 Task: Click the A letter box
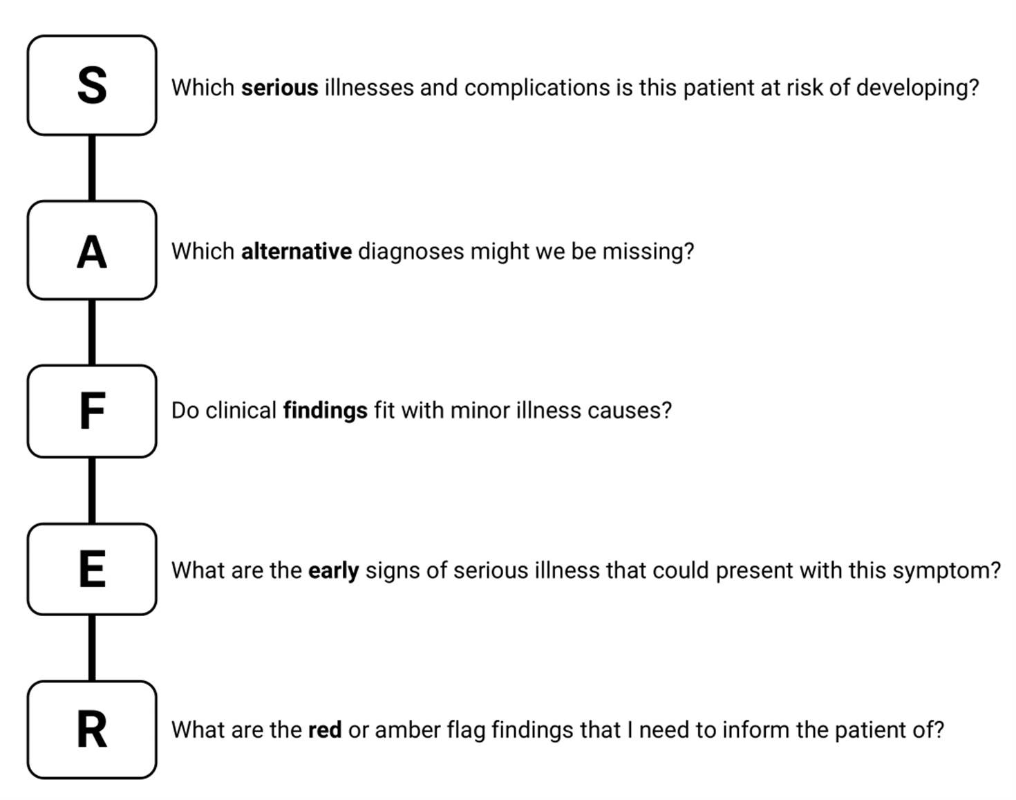[x=92, y=250]
